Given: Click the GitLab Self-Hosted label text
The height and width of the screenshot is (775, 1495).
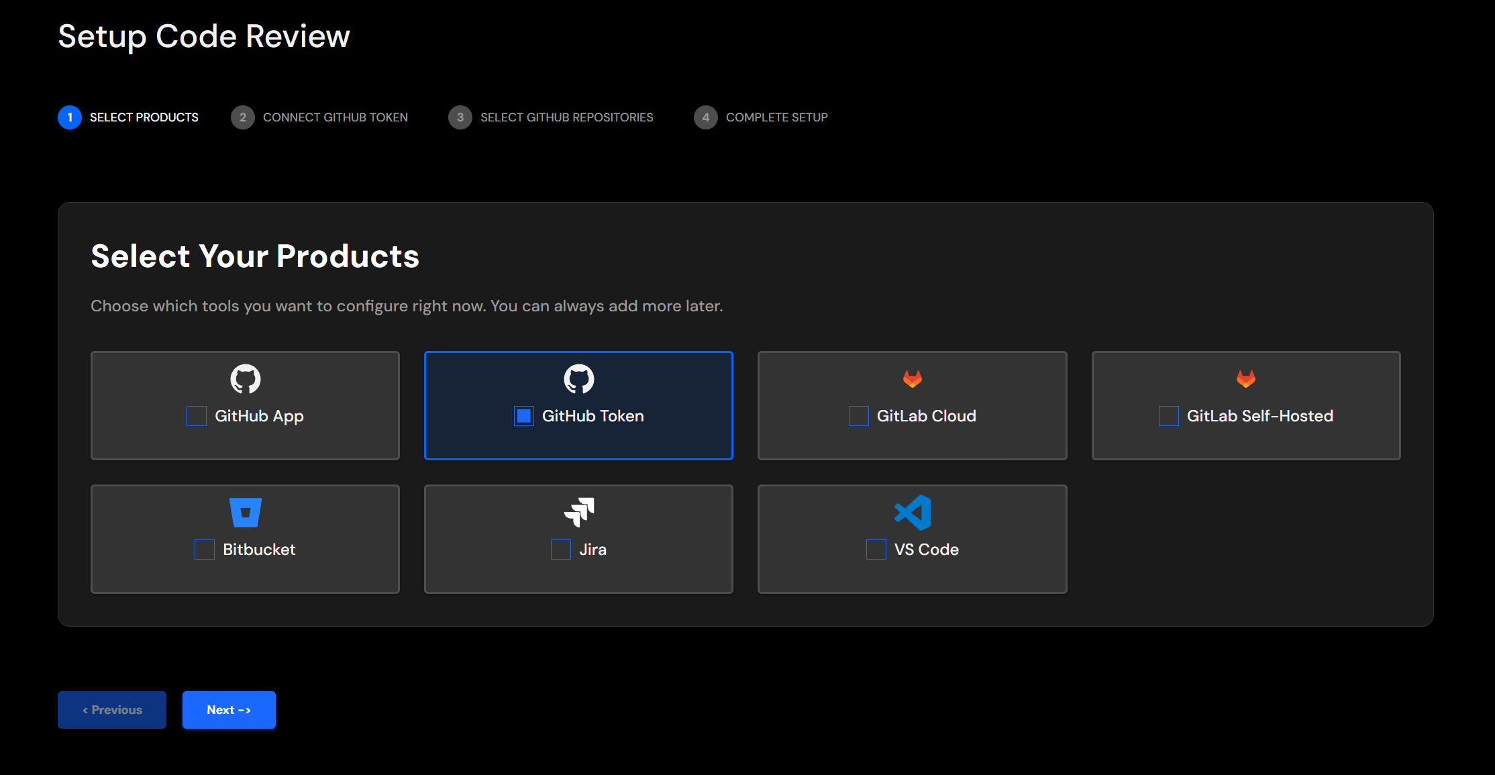Looking at the screenshot, I should [x=1260, y=416].
